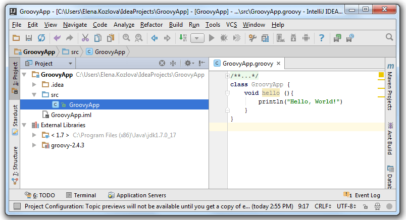
Task: Toggle the Stardust tool window button
Action: pyautogui.click(x=15, y=120)
